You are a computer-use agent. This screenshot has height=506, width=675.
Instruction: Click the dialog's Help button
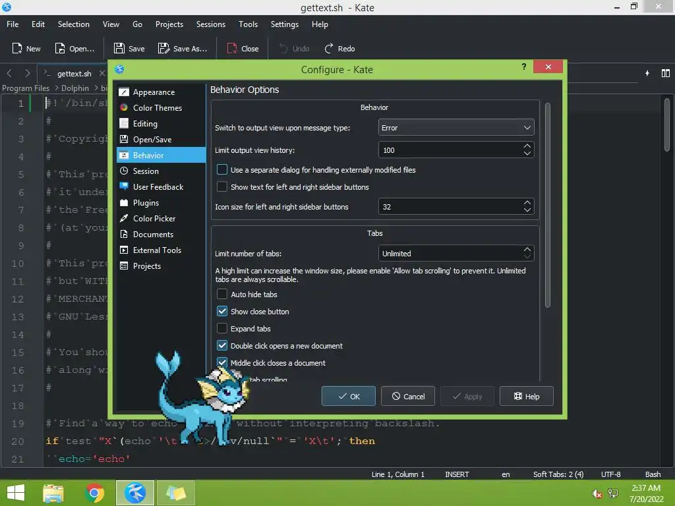(x=526, y=396)
